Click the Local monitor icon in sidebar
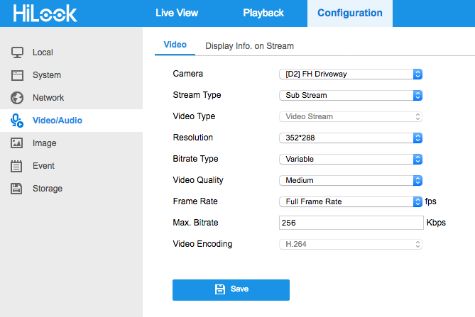Screen dimensions: 475x317 (18, 52)
